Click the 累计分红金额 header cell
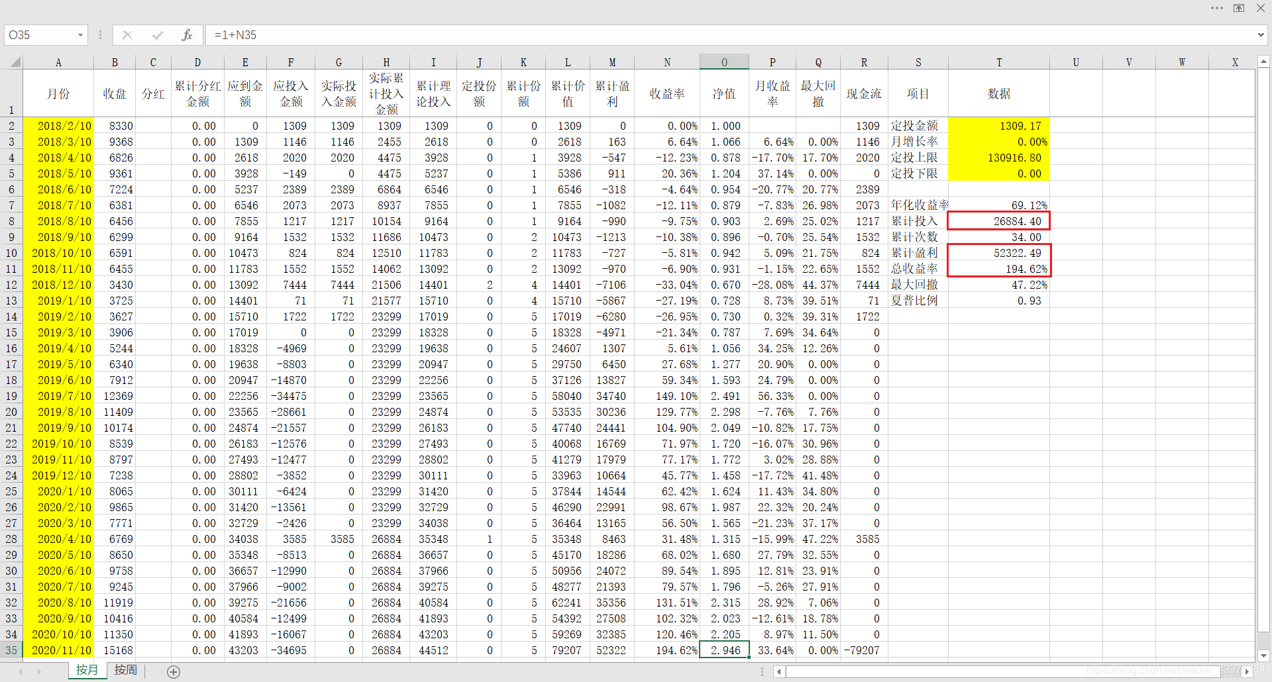The image size is (1272, 682). (197, 94)
